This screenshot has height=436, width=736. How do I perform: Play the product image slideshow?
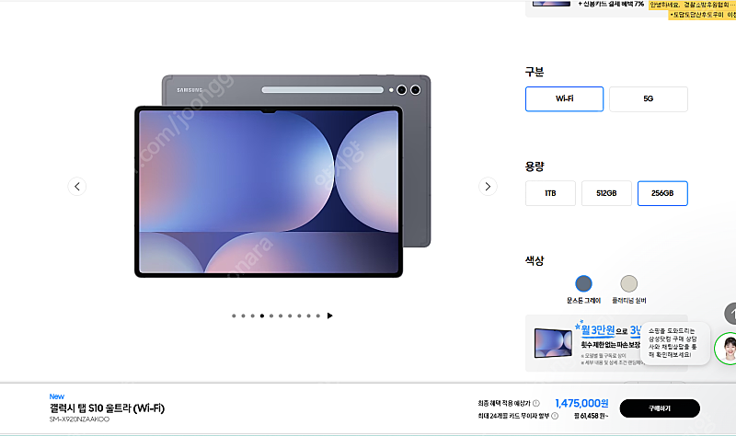(330, 316)
